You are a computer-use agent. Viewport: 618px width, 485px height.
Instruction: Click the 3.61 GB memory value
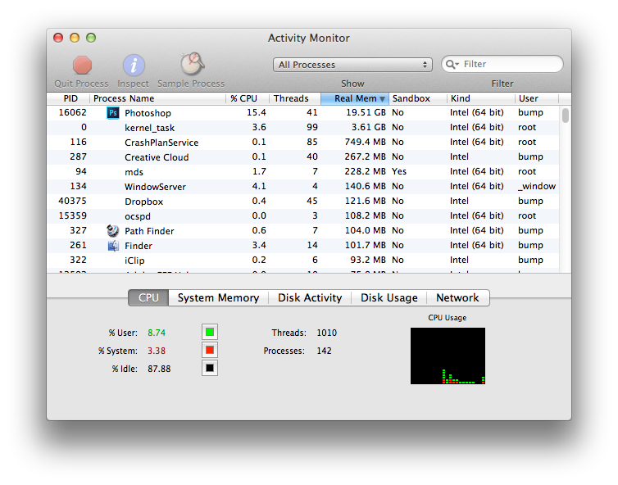tap(369, 127)
